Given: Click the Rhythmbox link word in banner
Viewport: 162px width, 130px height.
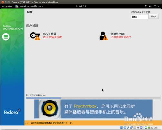Looking at the screenshot, I should 85,106.
